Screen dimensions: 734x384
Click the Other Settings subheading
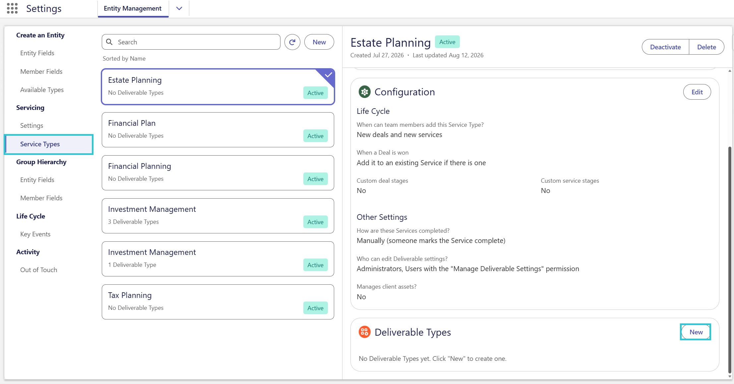(x=382, y=217)
